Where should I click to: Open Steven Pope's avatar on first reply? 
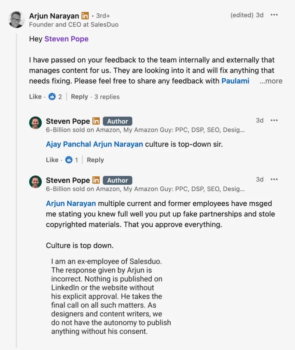point(36,123)
